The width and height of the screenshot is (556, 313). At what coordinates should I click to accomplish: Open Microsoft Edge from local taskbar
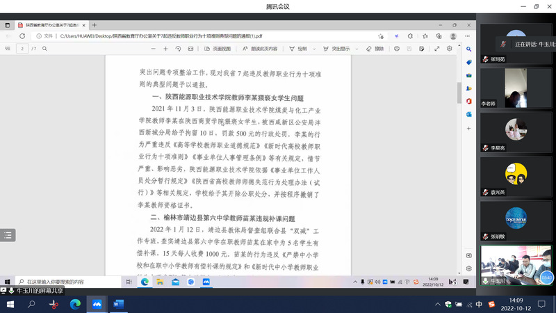point(75,305)
